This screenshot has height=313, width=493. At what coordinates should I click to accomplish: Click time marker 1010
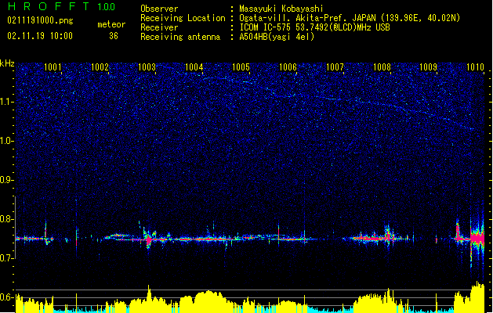click(x=475, y=67)
